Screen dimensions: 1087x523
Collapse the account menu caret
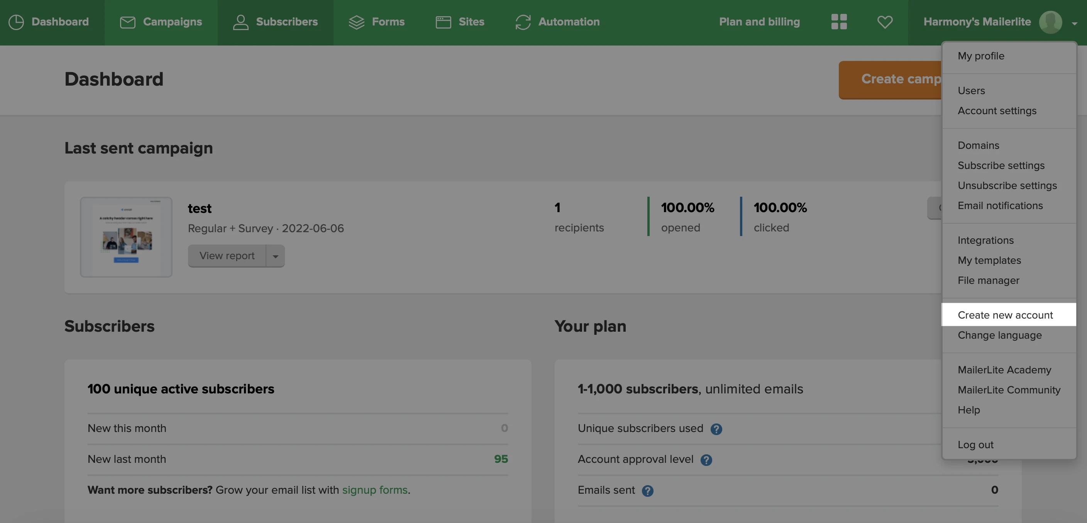pyautogui.click(x=1074, y=23)
